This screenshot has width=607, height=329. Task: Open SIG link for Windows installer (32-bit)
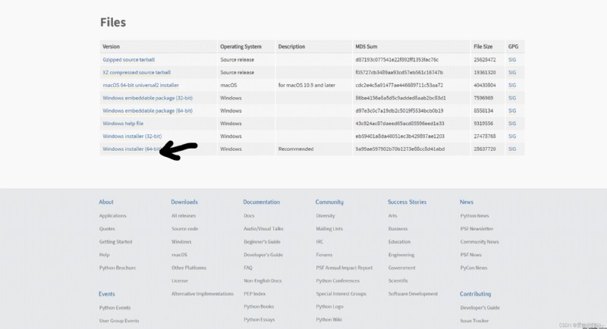[512, 136]
